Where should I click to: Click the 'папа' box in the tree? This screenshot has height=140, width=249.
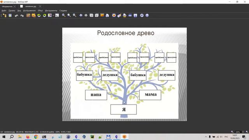pyautogui.click(x=96, y=95)
